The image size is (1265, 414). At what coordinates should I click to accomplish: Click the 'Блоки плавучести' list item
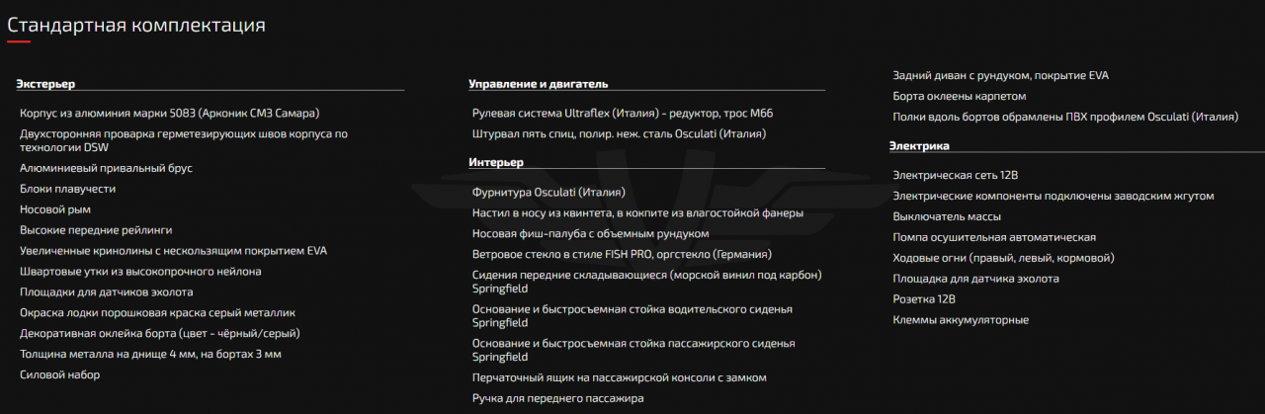pos(67,189)
